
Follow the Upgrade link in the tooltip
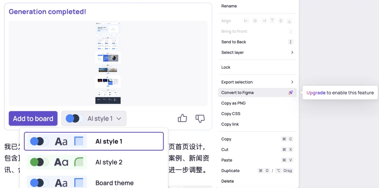point(316,93)
